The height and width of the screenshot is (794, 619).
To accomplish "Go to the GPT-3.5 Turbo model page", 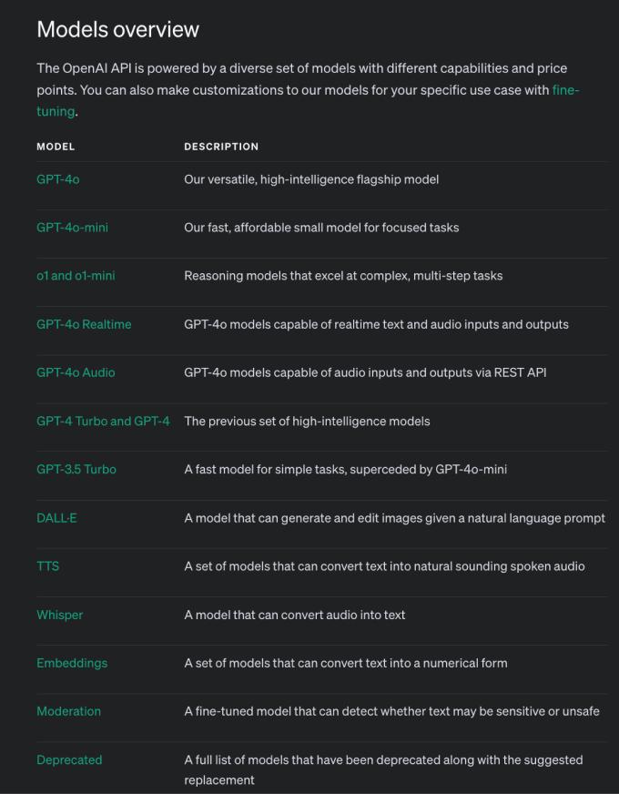I will [x=76, y=469].
